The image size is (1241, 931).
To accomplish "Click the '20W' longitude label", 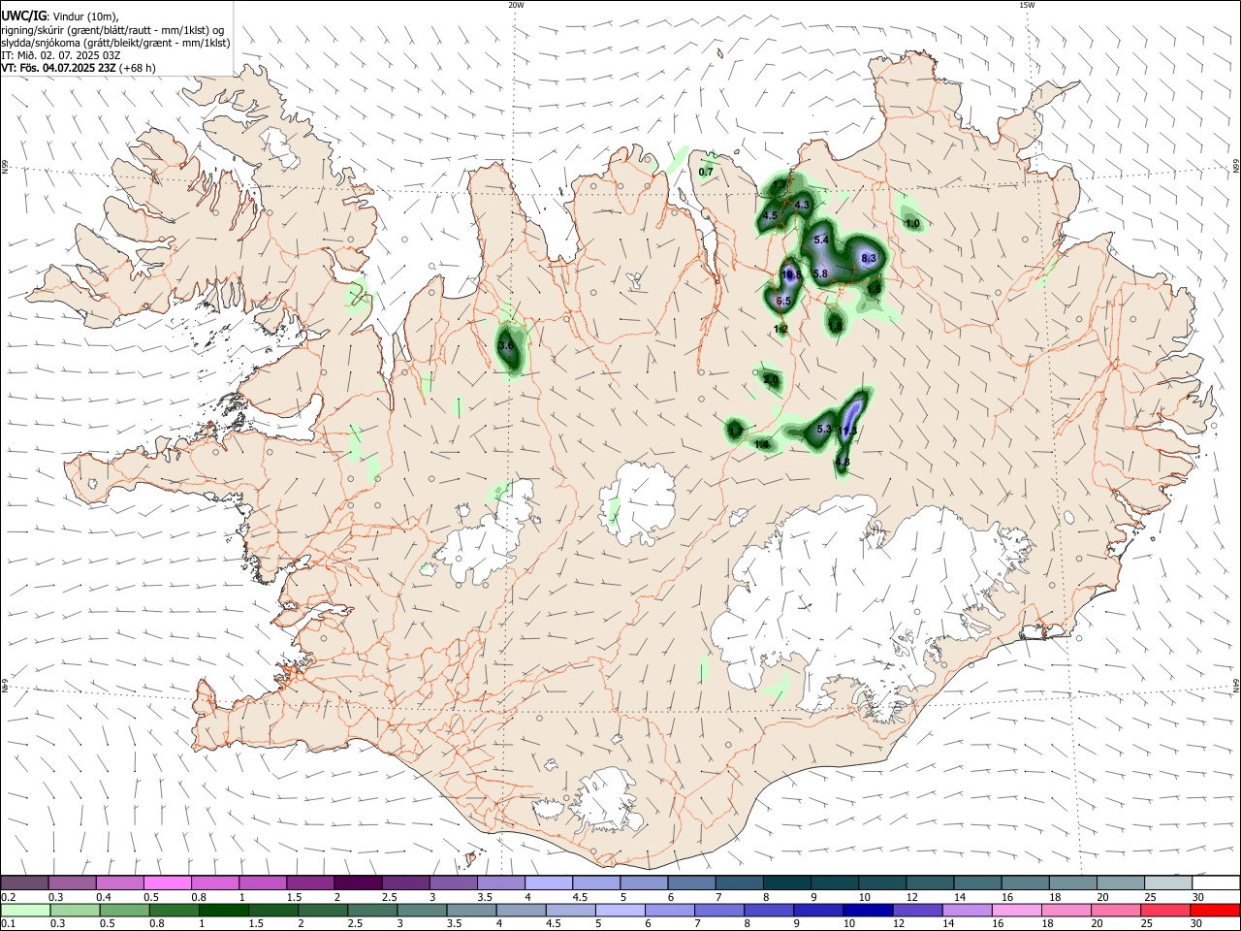I will click(517, 5).
